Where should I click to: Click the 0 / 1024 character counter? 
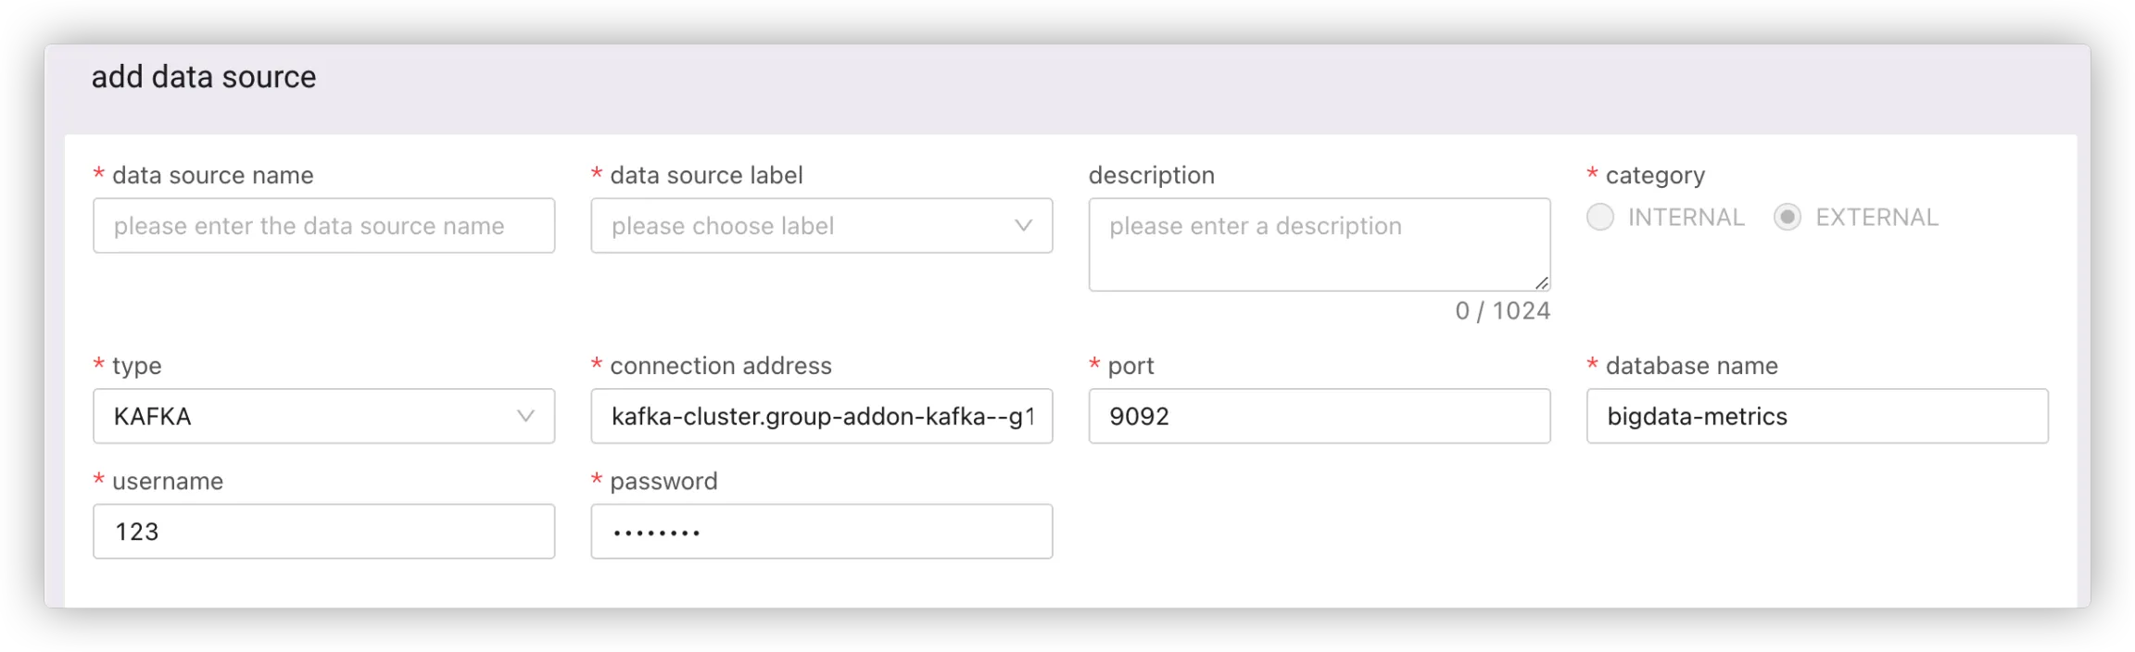click(1502, 311)
